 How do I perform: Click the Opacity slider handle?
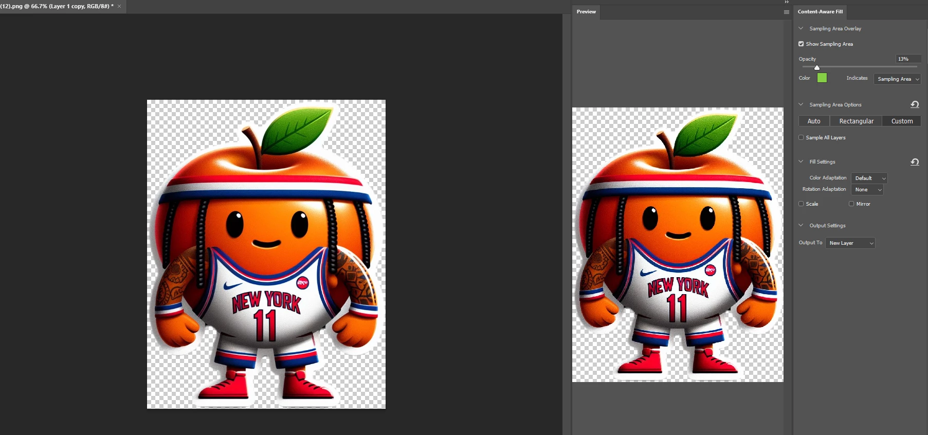tap(817, 67)
